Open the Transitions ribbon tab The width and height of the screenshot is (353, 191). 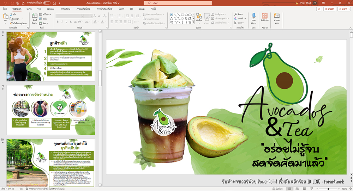pos(65,9)
